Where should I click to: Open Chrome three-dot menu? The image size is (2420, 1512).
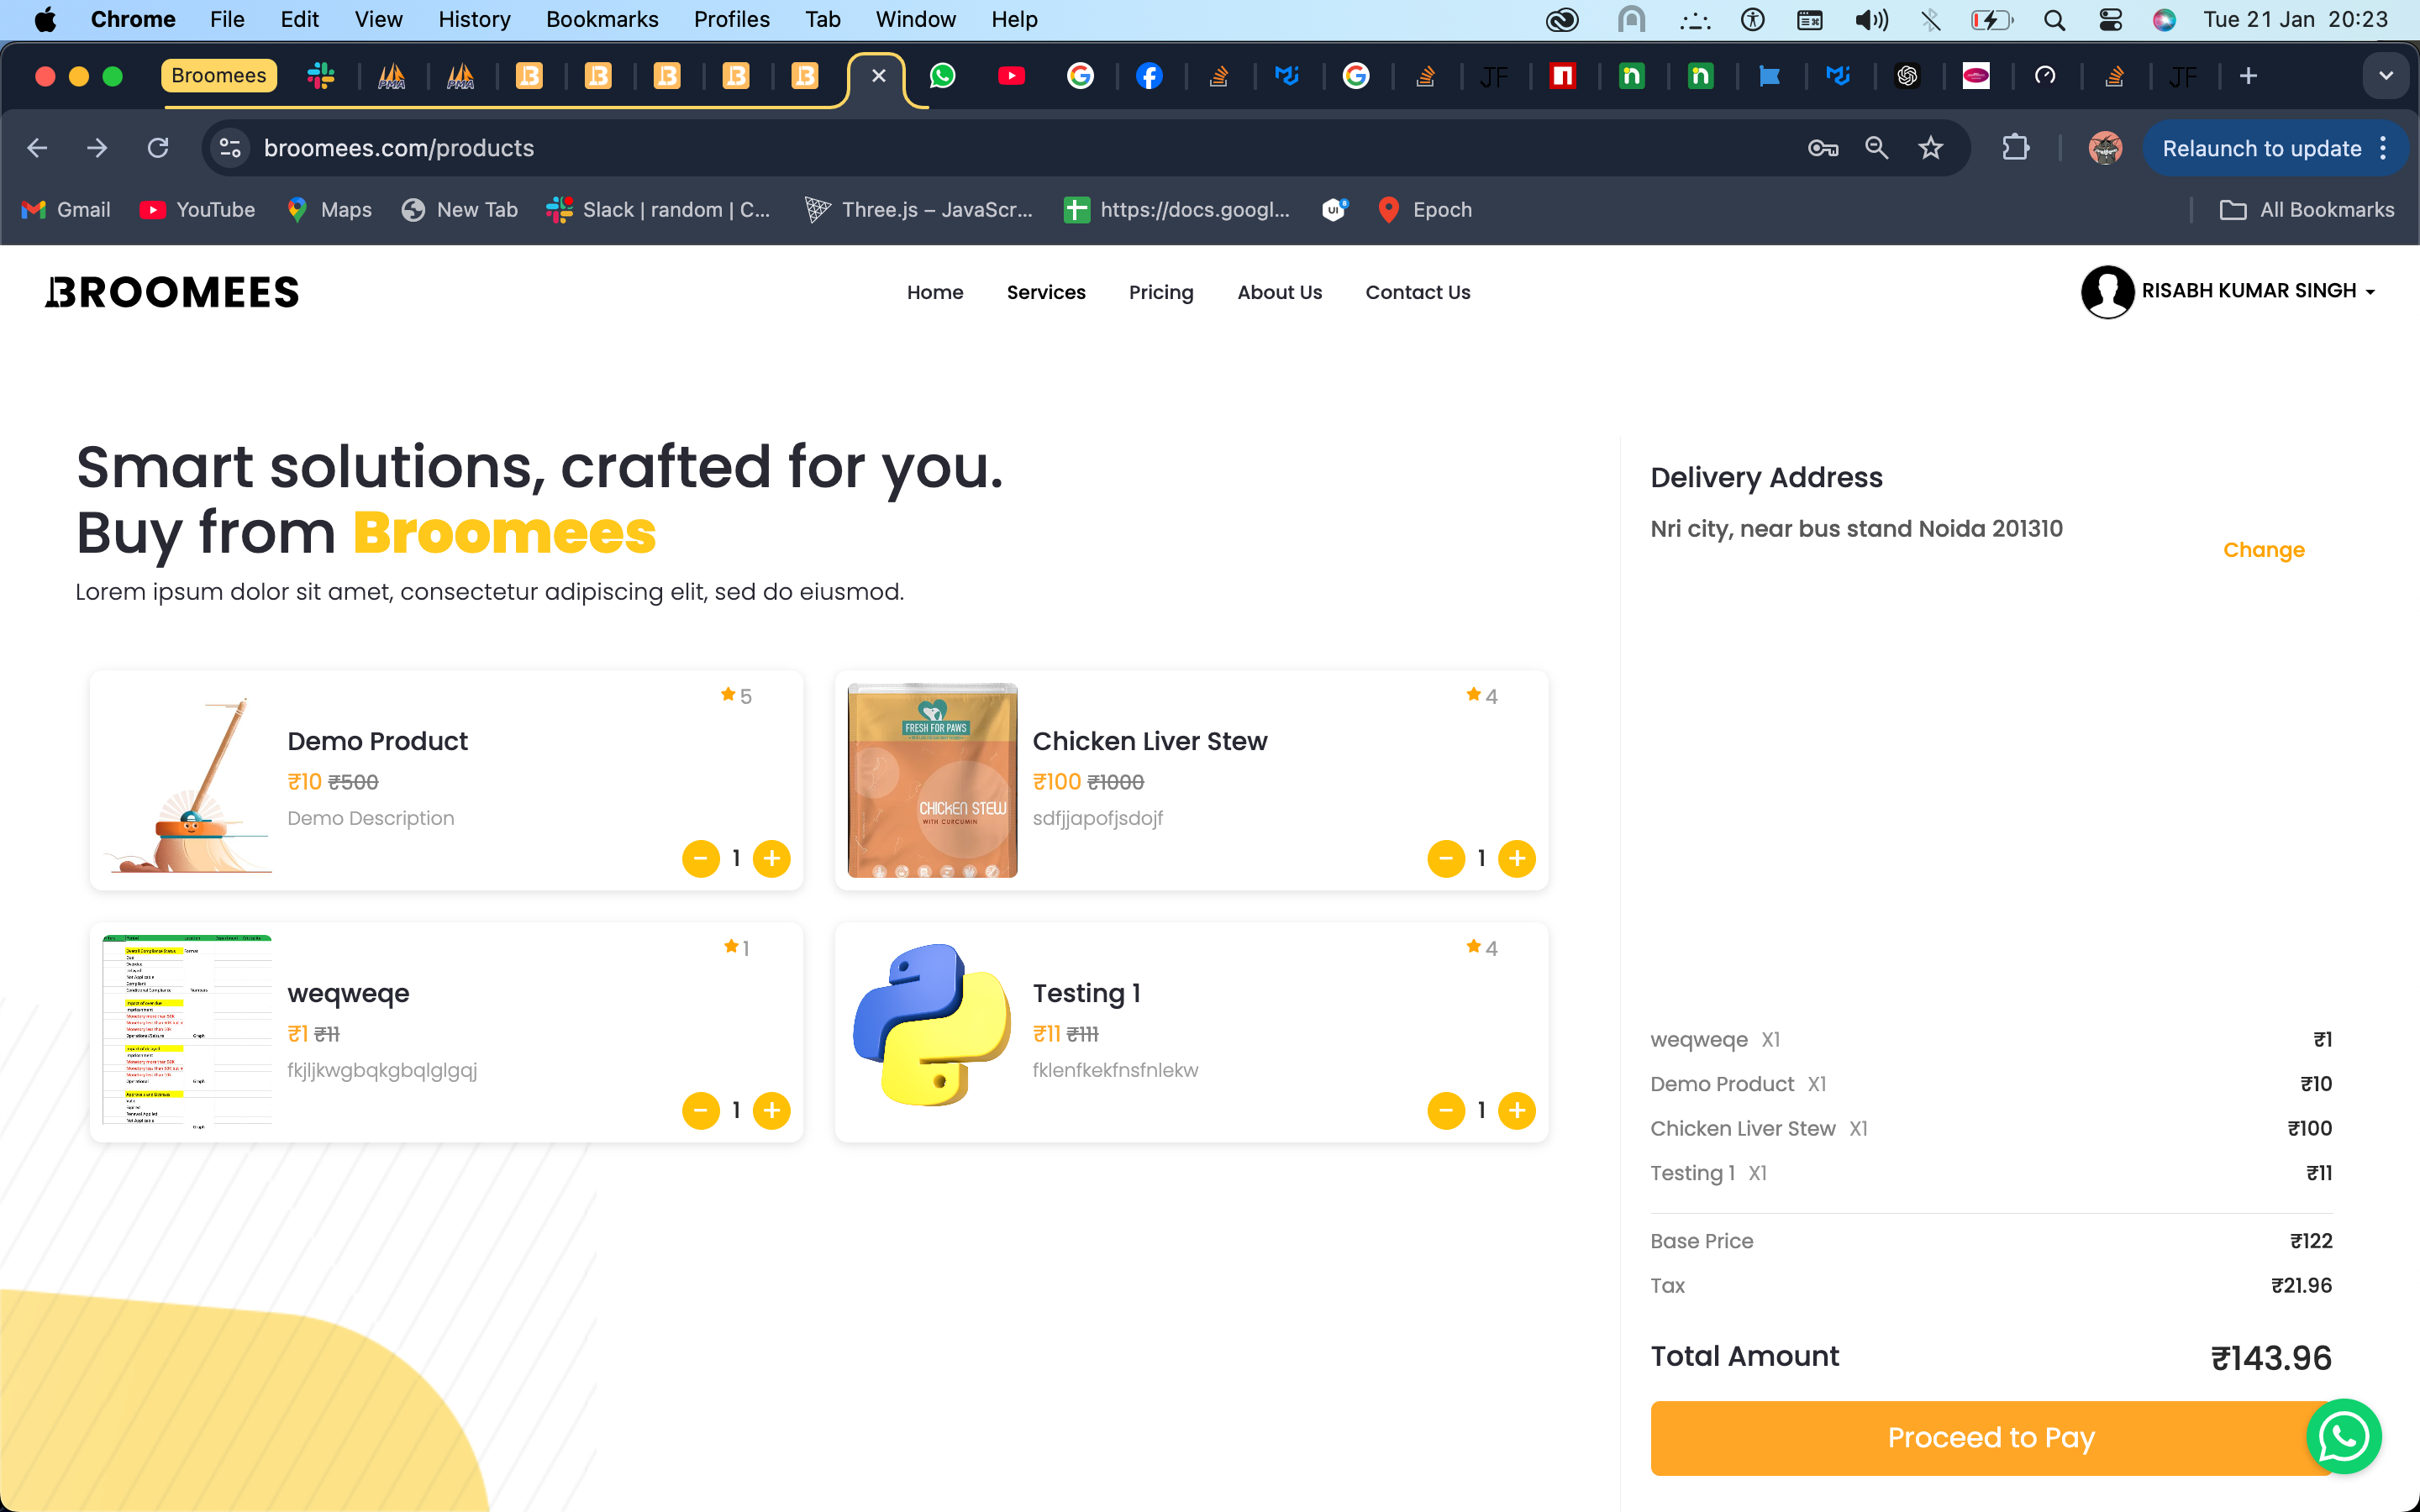click(2384, 148)
